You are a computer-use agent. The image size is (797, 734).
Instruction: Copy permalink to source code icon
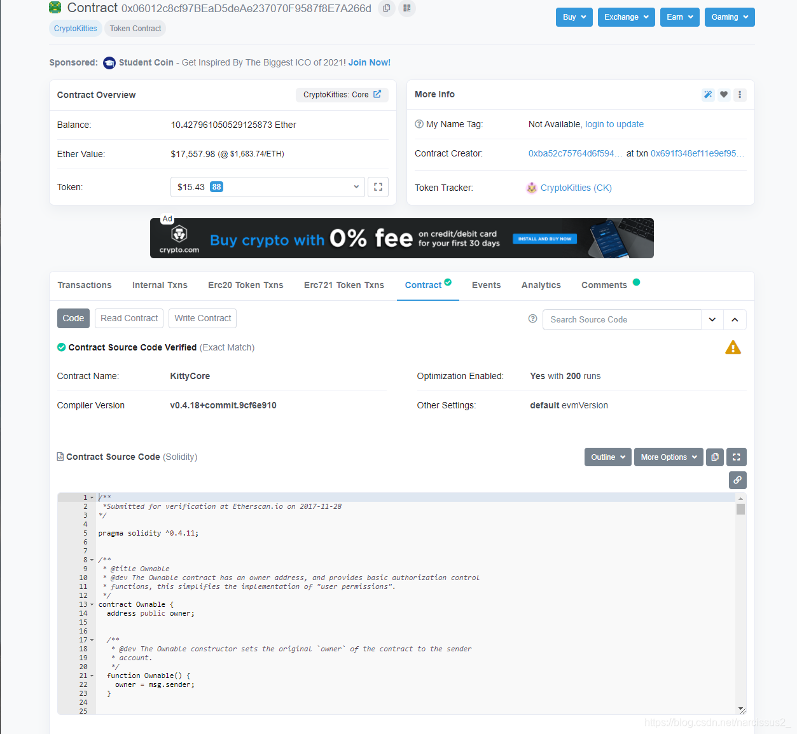[738, 480]
